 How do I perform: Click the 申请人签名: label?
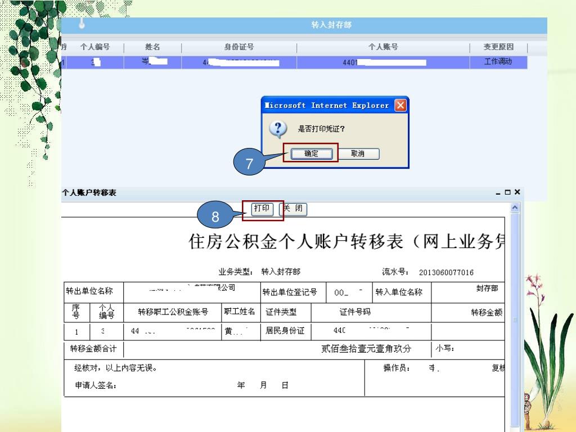(x=96, y=385)
